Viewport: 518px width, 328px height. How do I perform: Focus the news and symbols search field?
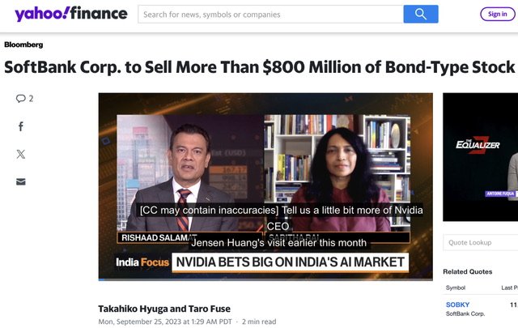270,15
